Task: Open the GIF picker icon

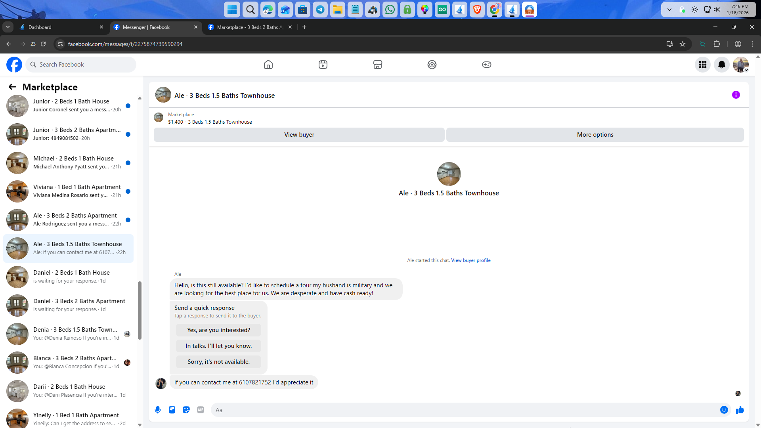Action: 201,410
